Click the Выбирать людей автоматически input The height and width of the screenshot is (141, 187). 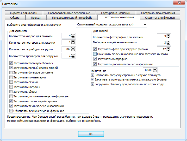[162, 43]
